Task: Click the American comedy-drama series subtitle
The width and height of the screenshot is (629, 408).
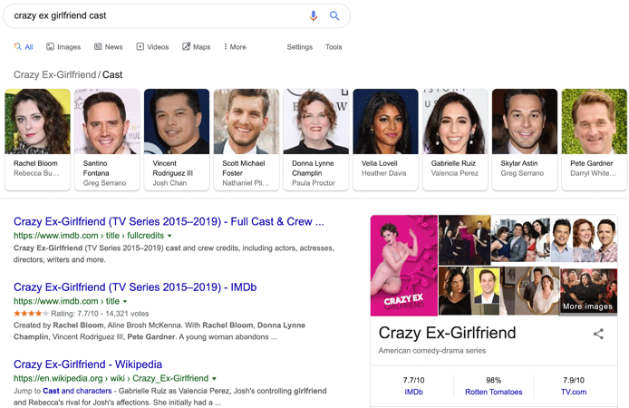Action: coord(432,351)
